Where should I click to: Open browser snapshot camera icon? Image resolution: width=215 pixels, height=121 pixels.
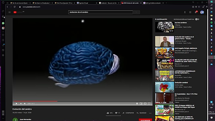[193, 7]
